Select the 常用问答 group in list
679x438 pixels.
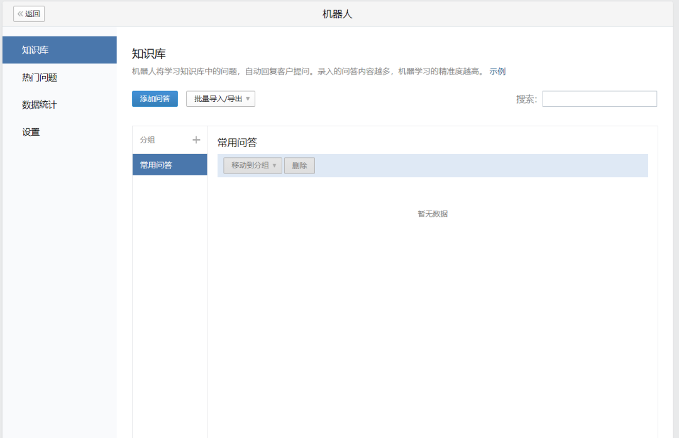(x=169, y=165)
